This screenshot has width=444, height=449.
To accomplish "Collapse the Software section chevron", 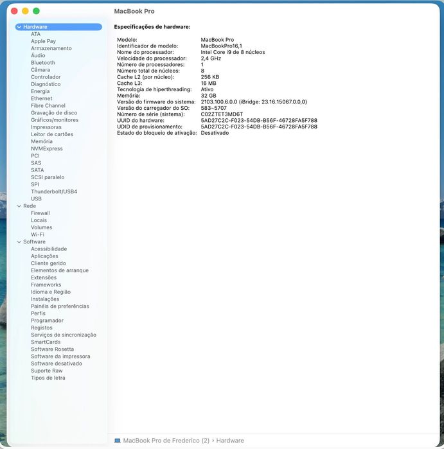I will 19,242.
